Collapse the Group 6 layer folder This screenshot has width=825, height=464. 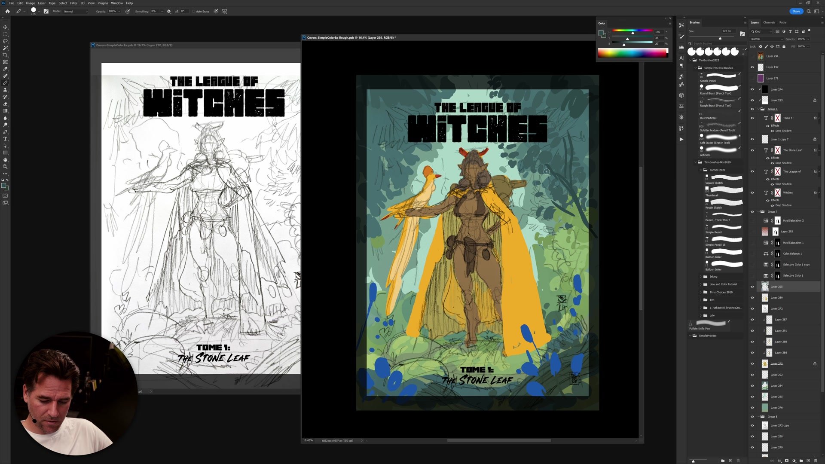click(x=758, y=109)
